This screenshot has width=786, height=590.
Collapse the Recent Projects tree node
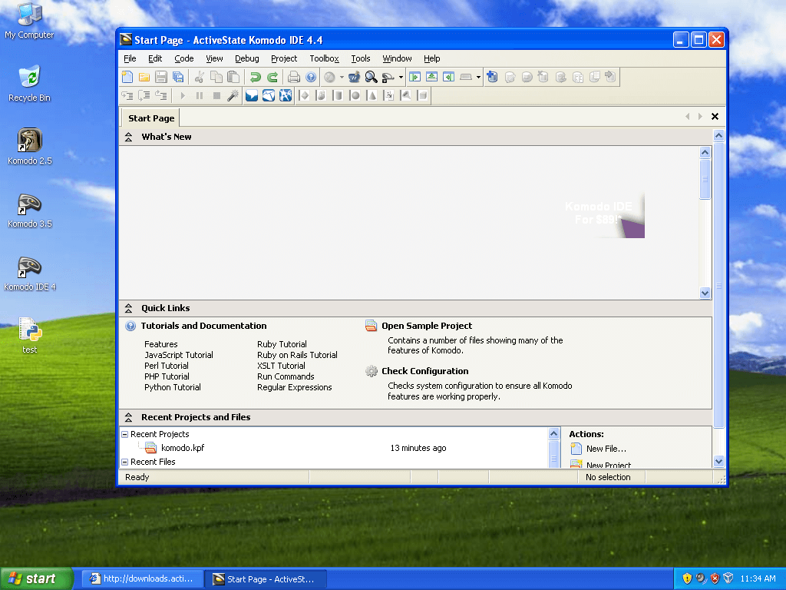[x=125, y=435]
